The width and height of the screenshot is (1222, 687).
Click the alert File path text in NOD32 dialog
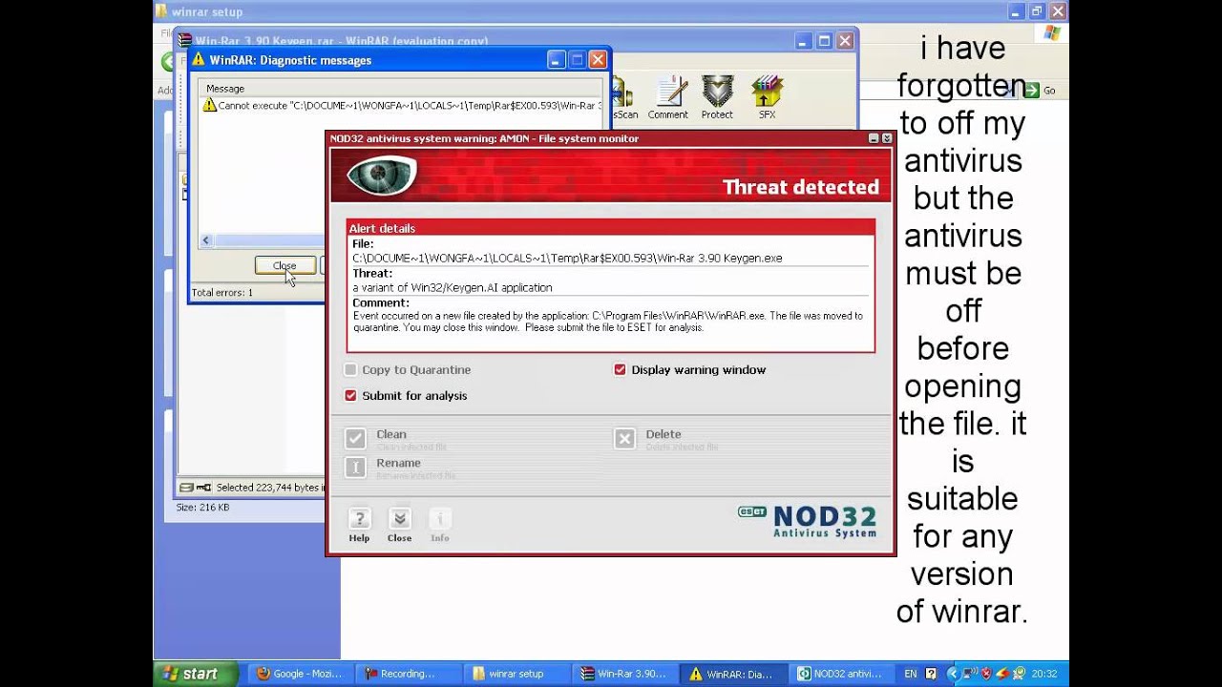point(567,259)
